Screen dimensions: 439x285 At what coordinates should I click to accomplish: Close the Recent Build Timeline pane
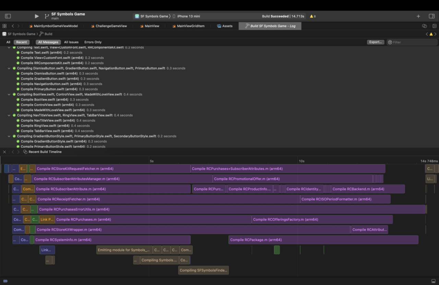(4, 152)
